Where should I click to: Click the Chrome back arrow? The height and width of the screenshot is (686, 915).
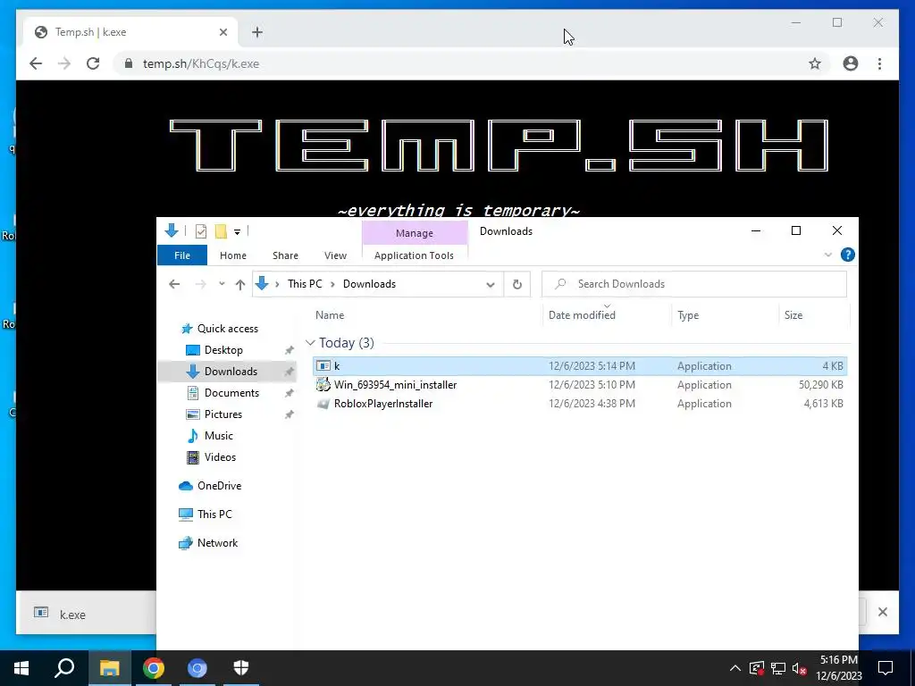click(x=36, y=63)
